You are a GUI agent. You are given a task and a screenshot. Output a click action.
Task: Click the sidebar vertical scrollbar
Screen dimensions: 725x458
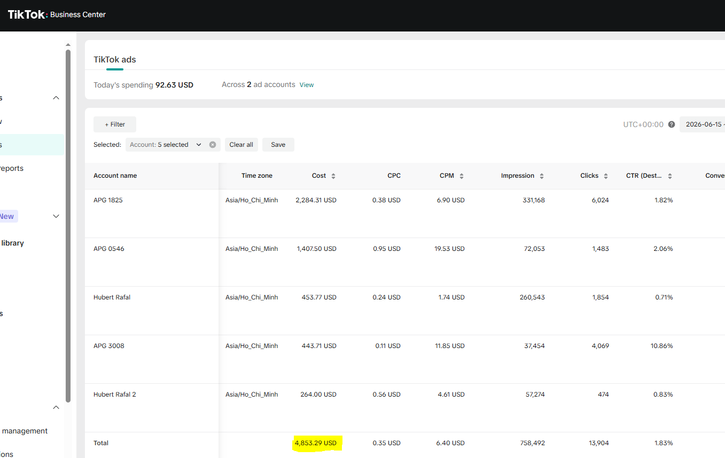[x=68, y=225]
